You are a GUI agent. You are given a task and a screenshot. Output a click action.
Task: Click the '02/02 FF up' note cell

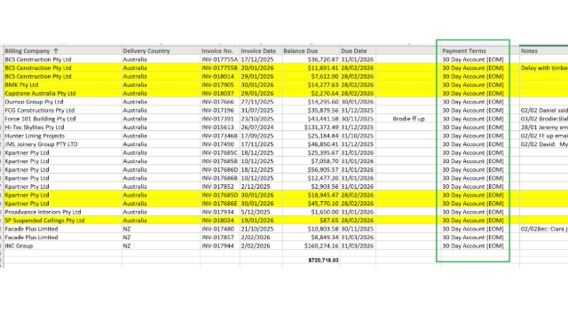(x=544, y=136)
